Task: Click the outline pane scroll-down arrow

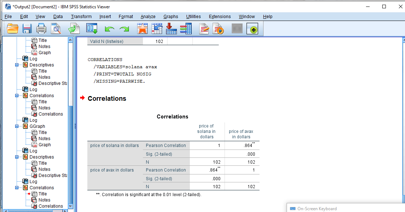Action: 70,206
